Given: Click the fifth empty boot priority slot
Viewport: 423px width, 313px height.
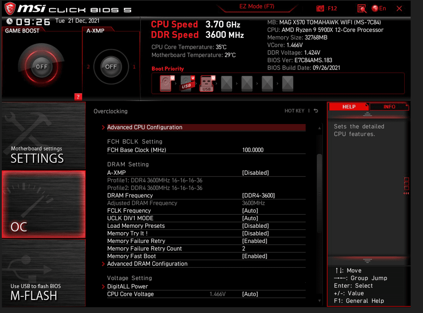Looking at the screenshot, I should [x=247, y=83].
